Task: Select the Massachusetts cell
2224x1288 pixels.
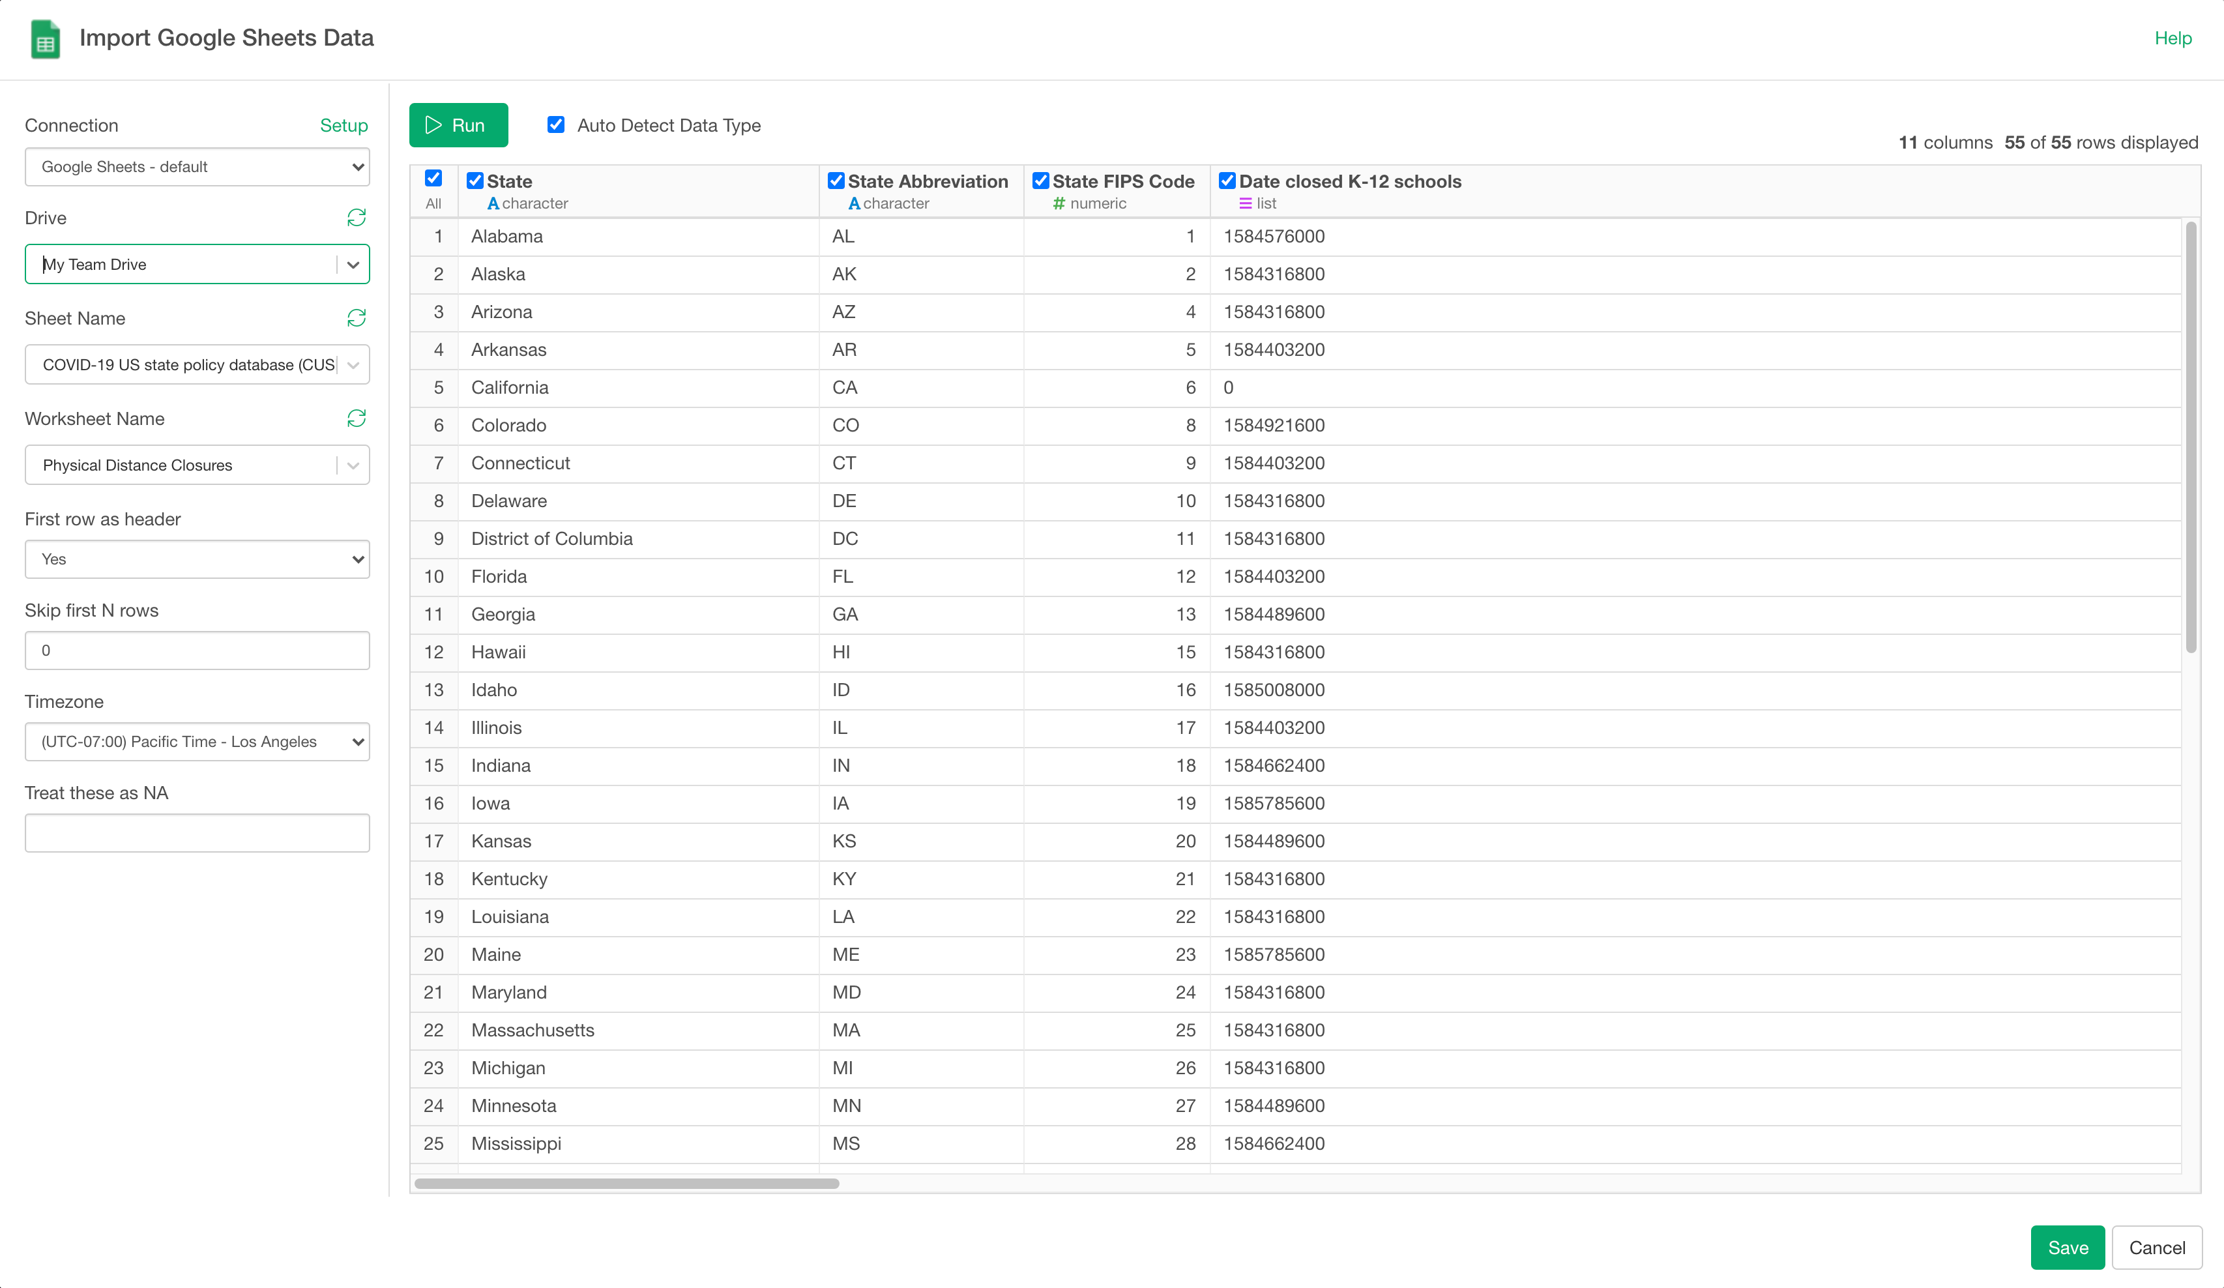Action: click(x=638, y=1031)
